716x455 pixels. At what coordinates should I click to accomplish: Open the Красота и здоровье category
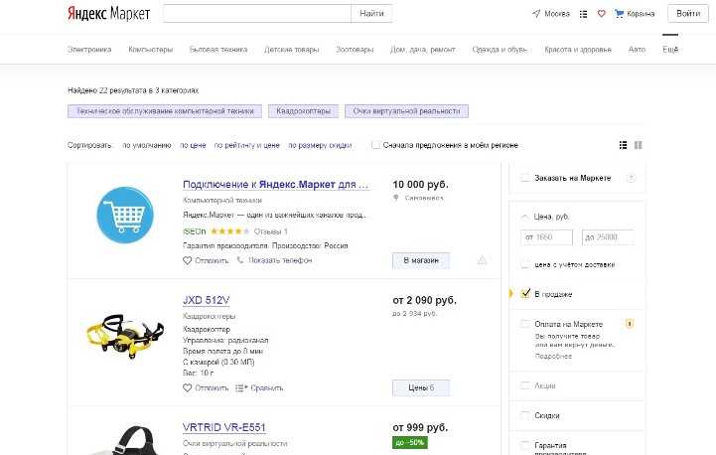(x=578, y=50)
